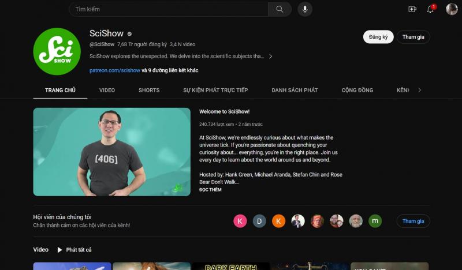462x270 pixels.
Task: Click the play icon beside Phát tất cả
Action: click(59, 250)
